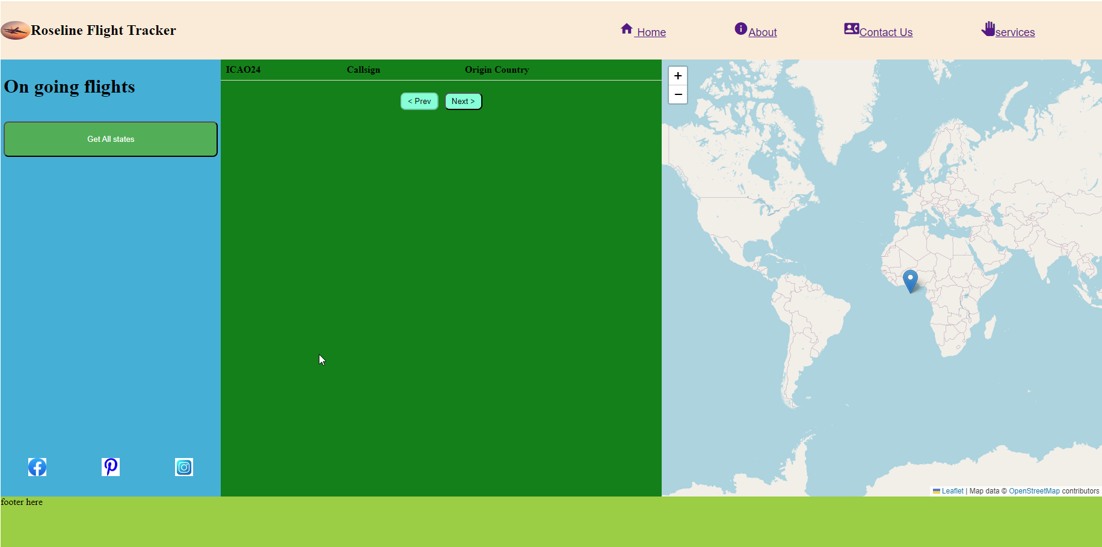Viewport: 1102px width, 547px height.
Task: Click the blue map marker over West Africa
Action: (x=910, y=281)
